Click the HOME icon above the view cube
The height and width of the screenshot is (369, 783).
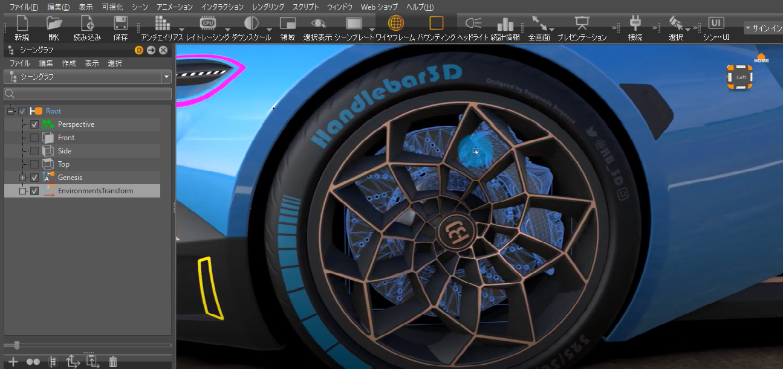(x=761, y=58)
